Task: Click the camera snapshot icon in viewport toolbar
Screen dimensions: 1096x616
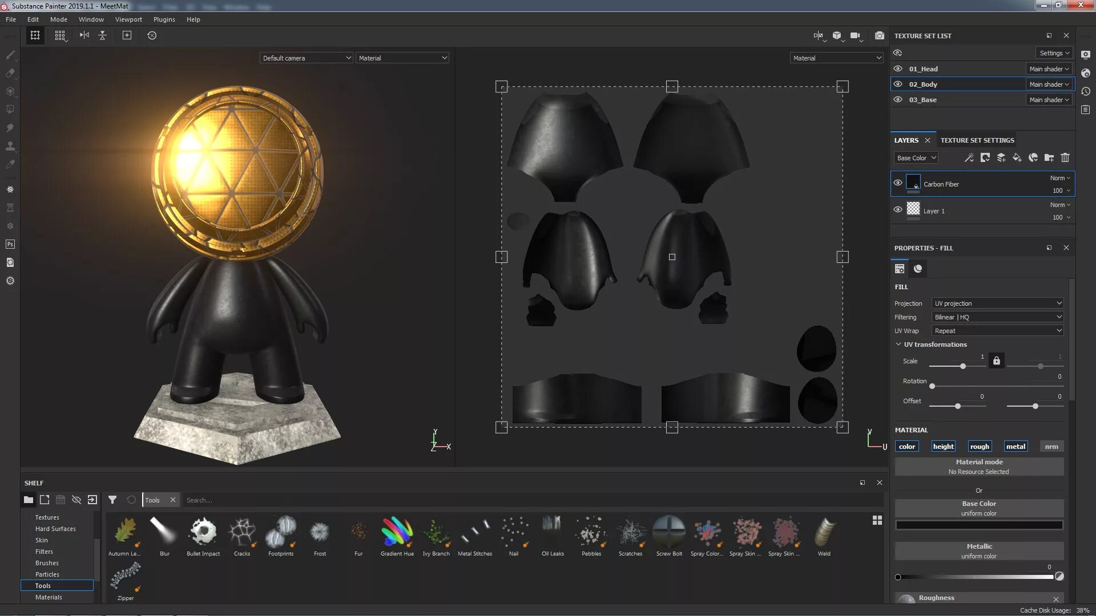Action: [880, 35]
